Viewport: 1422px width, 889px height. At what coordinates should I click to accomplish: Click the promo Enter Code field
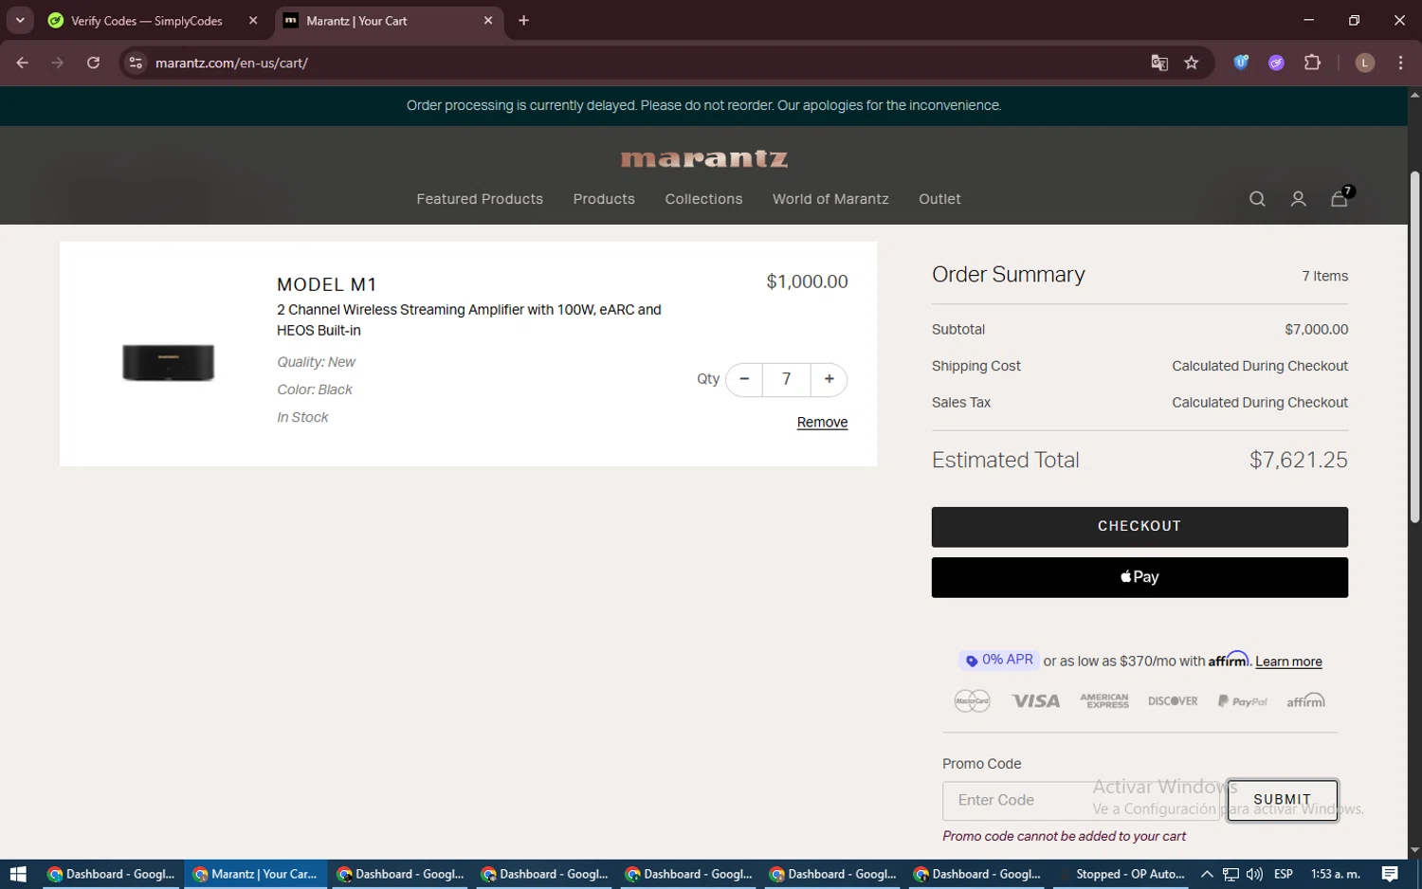tap(1081, 801)
